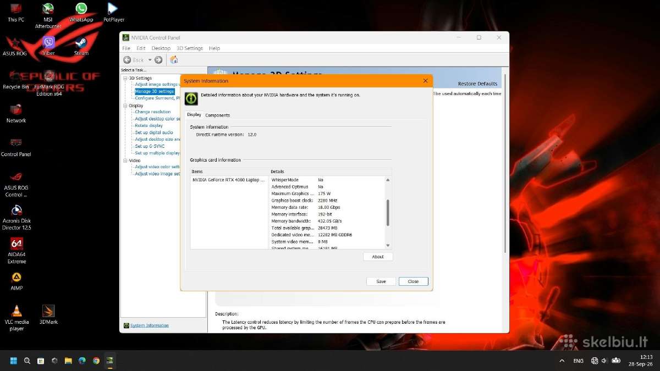Launch VLC media player
660x371 pixels.
click(x=16, y=318)
